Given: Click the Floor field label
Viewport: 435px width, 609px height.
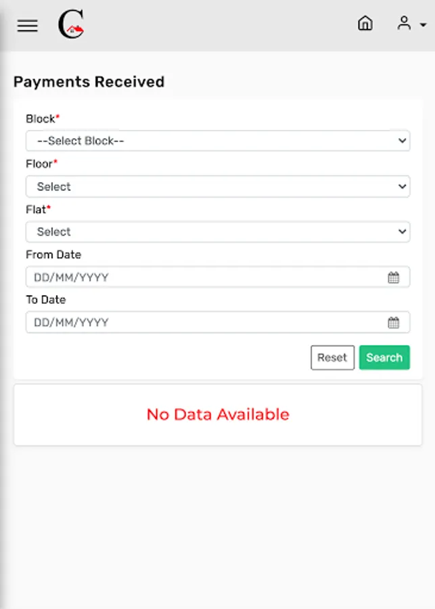Looking at the screenshot, I should 39,163.
